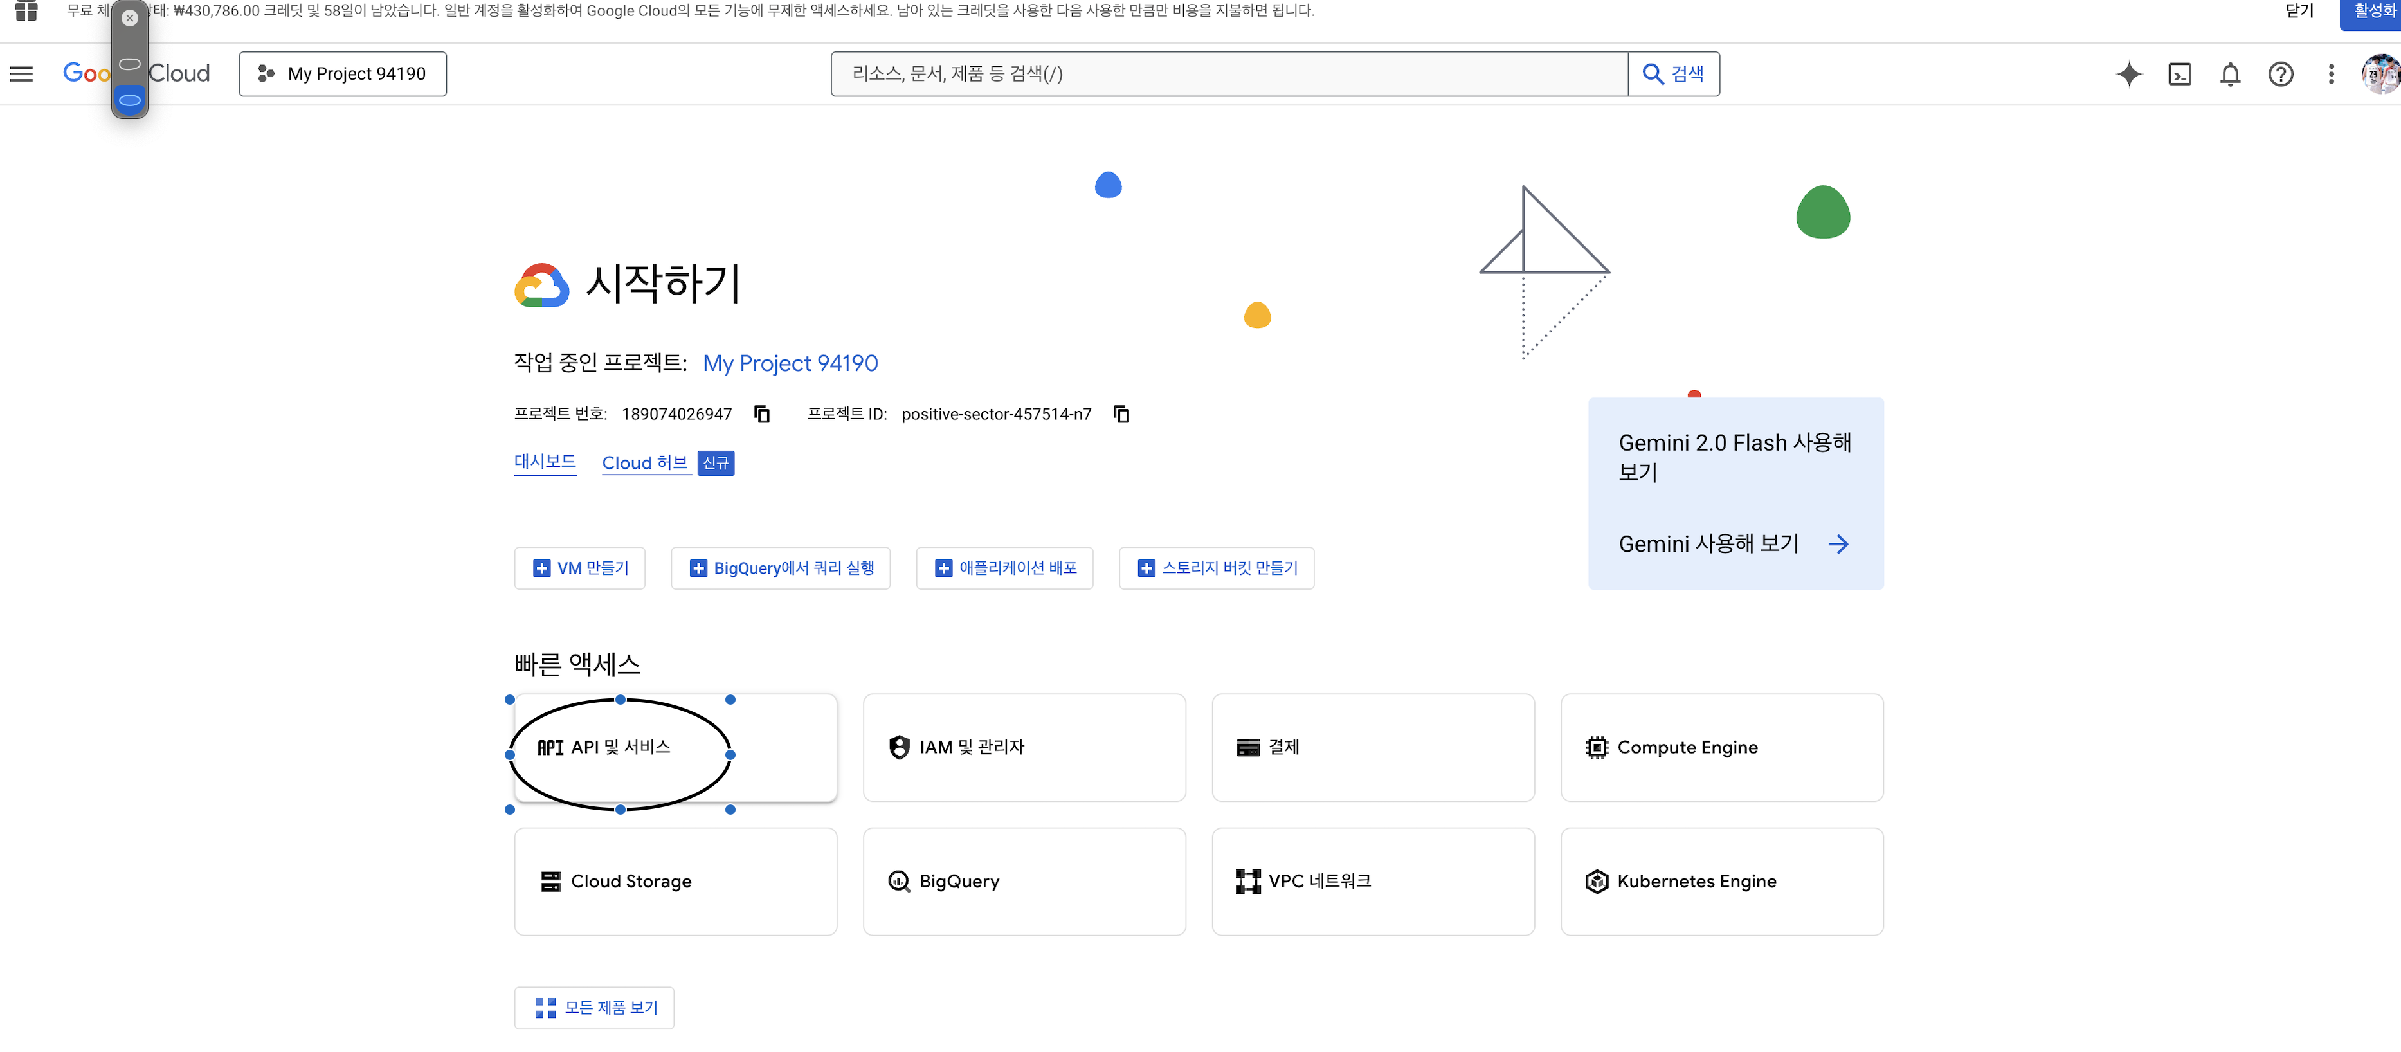Open the 대시보드 tab link
The width and height of the screenshot is (2401, 1052).
click(x=545, y=461)
